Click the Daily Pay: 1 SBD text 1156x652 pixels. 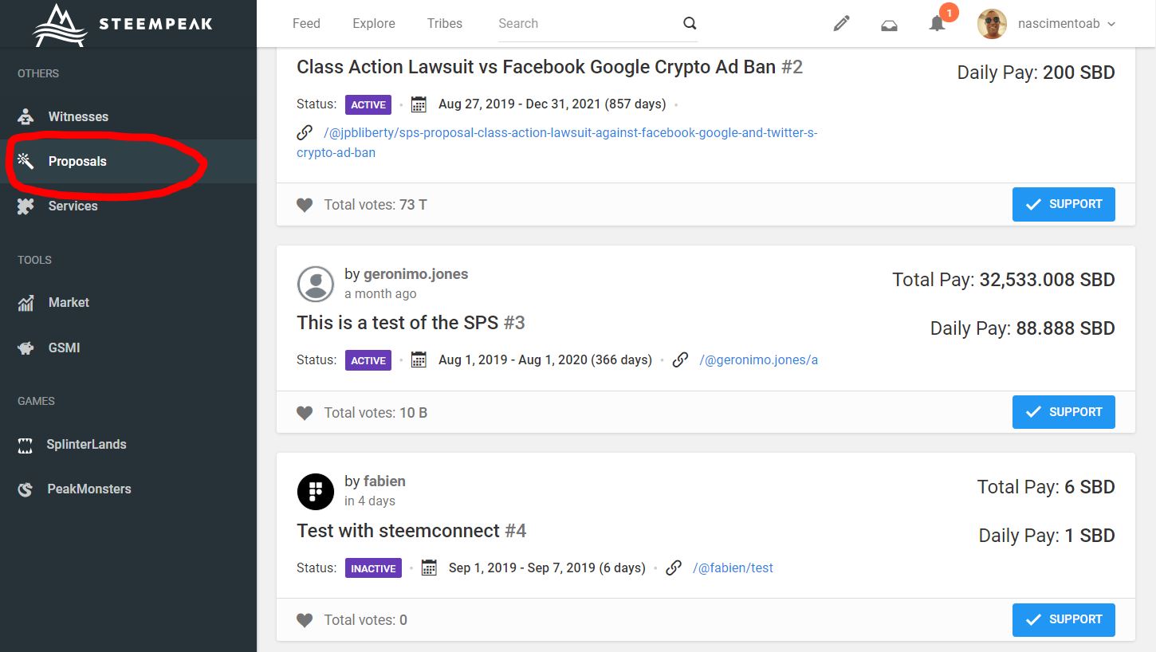pyautogui.click(x=1047, y=536)
